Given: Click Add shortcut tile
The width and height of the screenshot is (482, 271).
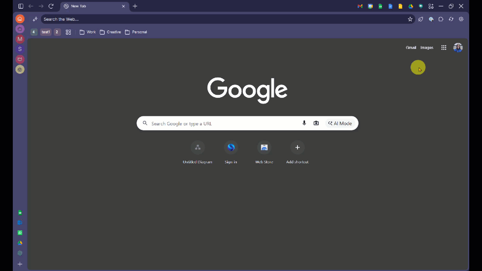Looking at the screenshot, I should coord(297,152).
